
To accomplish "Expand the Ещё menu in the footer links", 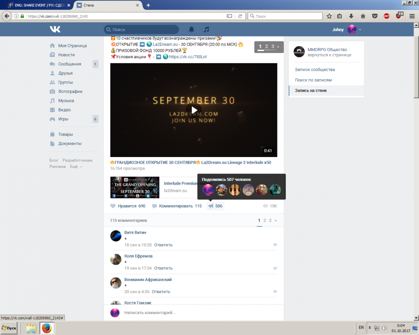I will click(x=73, y=166).
